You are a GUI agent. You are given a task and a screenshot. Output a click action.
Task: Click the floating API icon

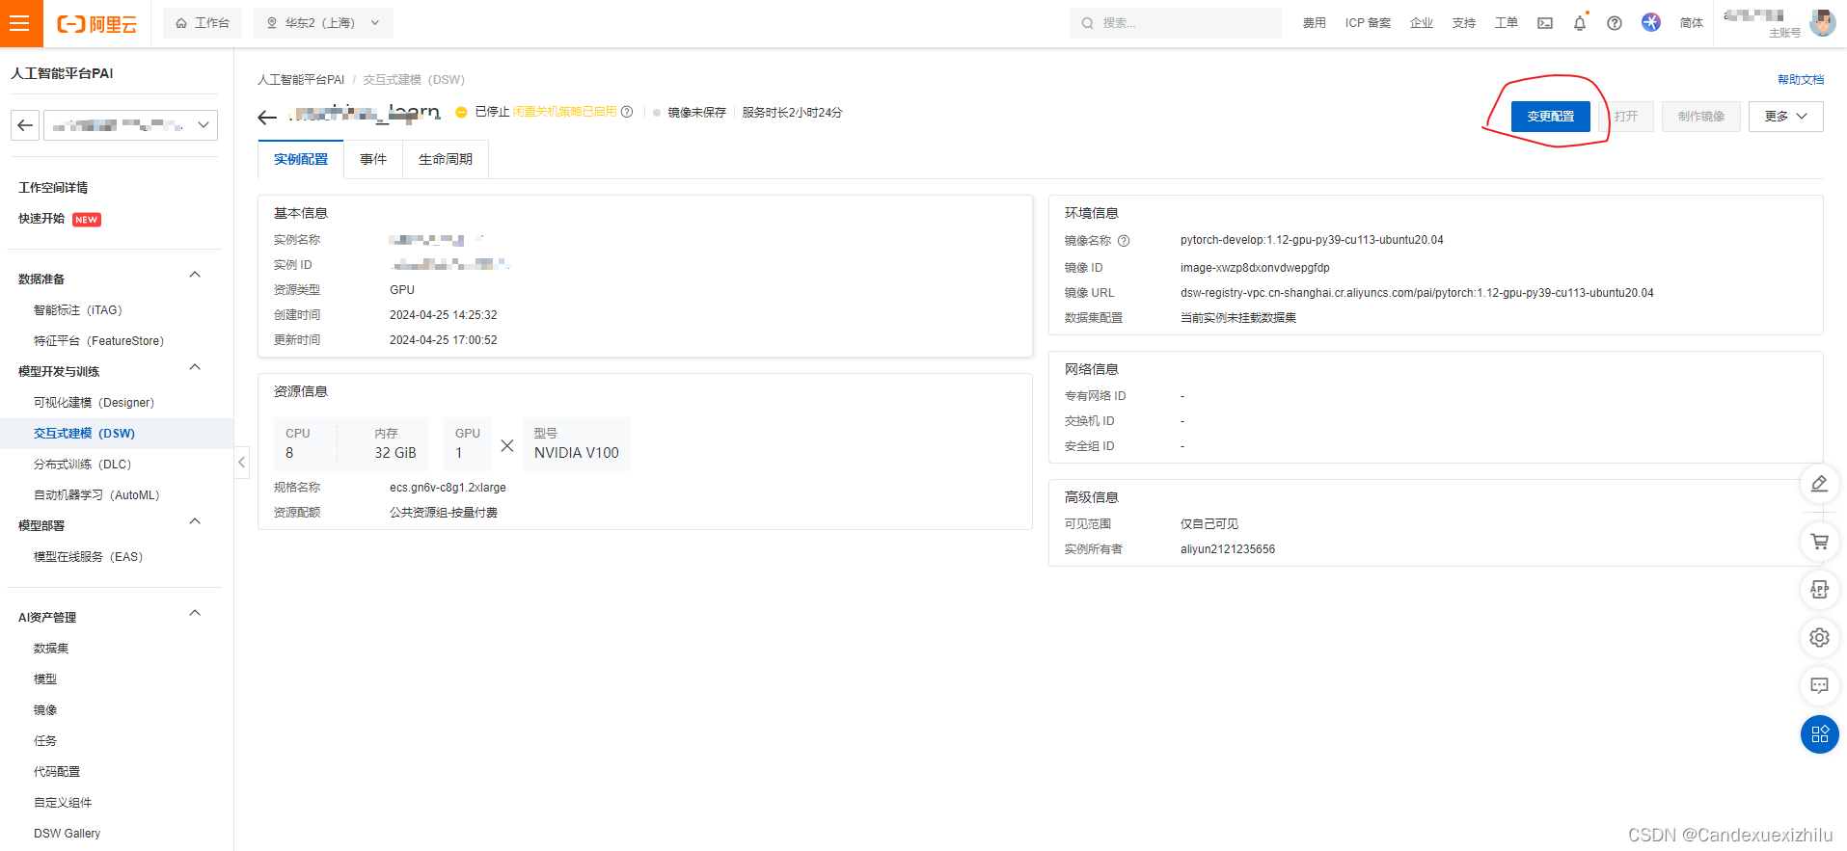tap(1819, 589)
